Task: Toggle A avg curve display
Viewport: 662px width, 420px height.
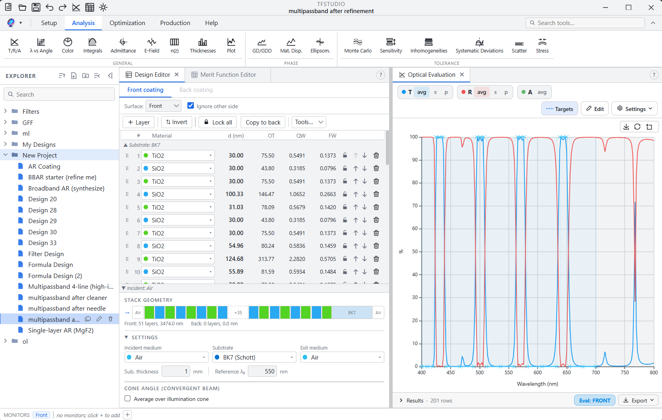Action: click(x=542, y=92)
